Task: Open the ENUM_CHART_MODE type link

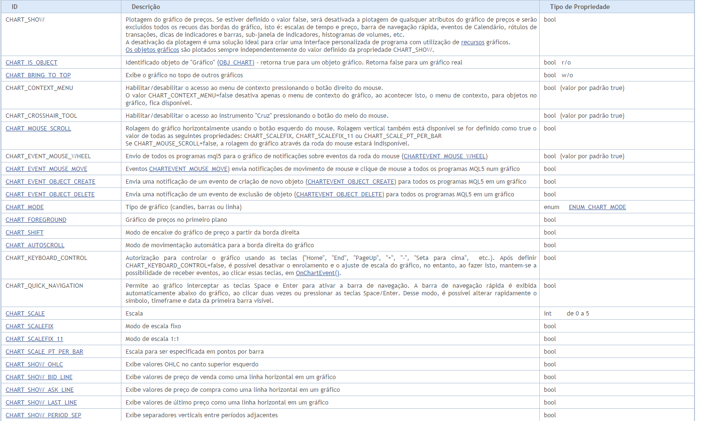Action: click(597, 207)
